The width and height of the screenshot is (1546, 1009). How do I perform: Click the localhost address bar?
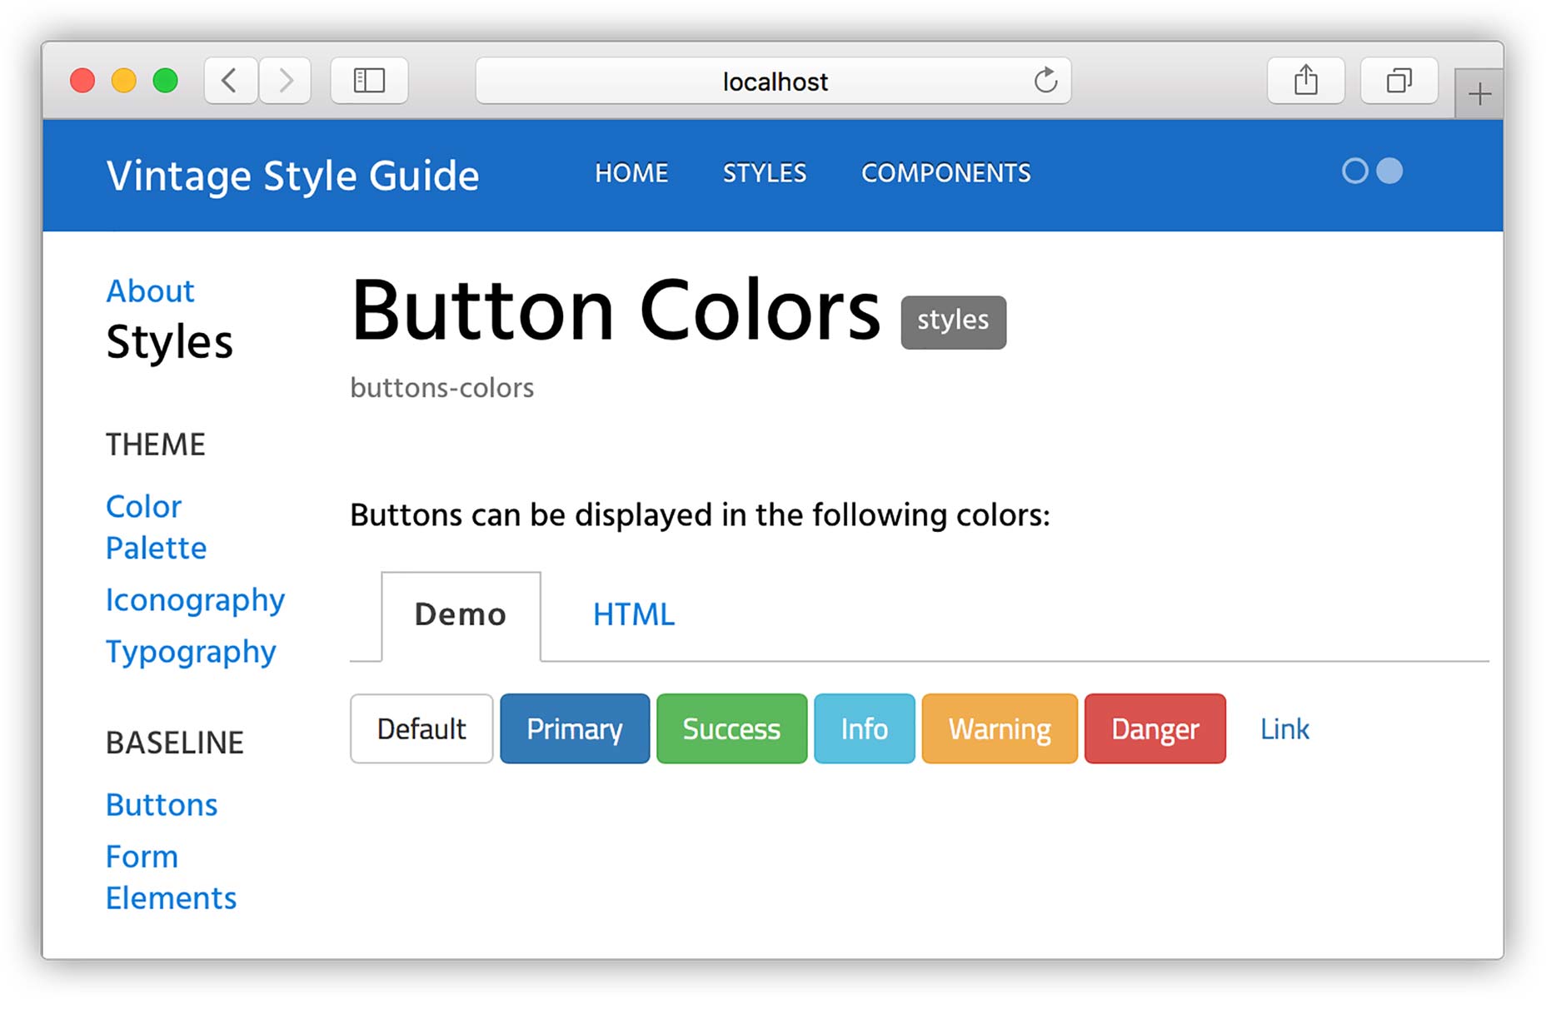(773, 82)
